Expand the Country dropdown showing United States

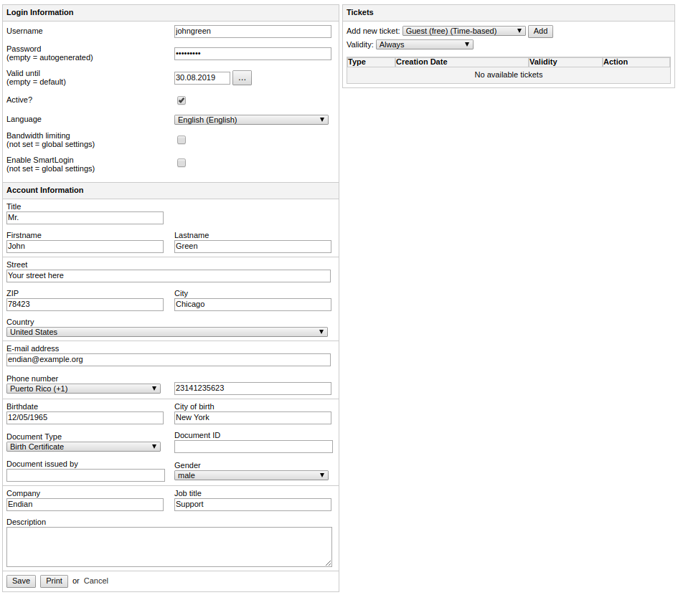167,332
